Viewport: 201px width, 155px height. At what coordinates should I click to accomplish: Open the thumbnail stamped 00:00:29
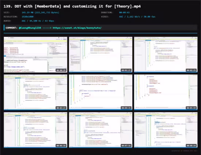click(35, 54)
